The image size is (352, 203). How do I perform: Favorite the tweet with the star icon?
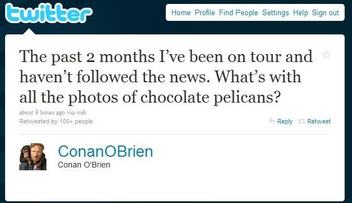pyautogui.click(x=326, y=55)
